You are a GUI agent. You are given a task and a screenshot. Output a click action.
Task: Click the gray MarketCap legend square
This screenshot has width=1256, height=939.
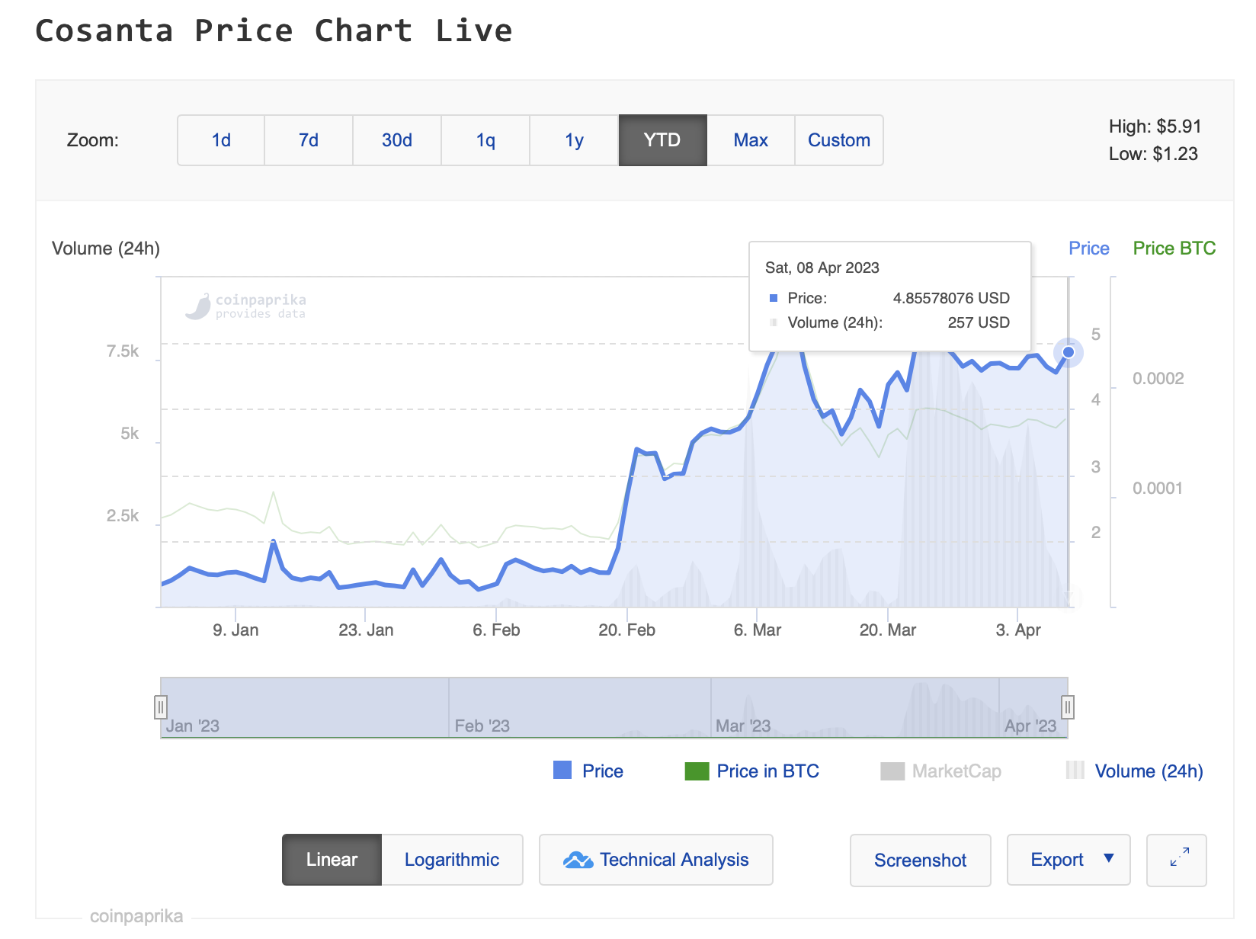[892, 771]
